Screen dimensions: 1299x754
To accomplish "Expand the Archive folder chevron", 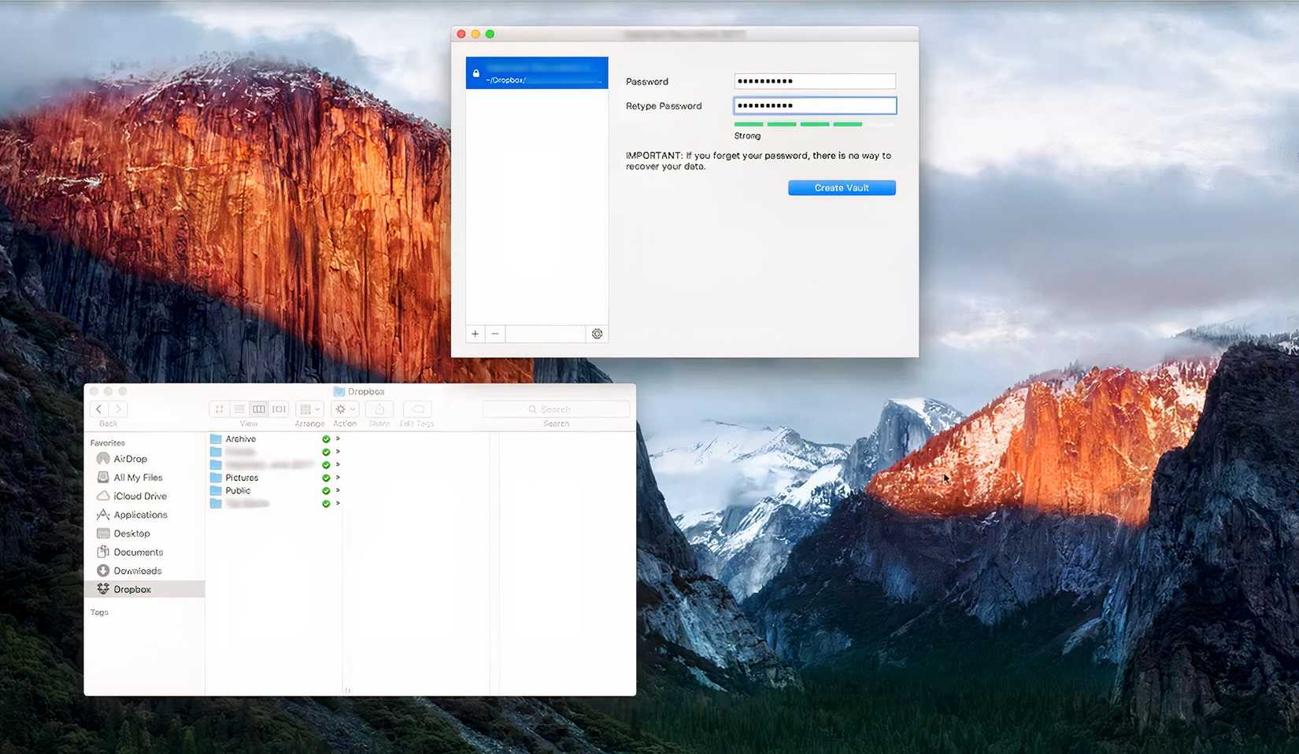I will (x=338, y=438).
